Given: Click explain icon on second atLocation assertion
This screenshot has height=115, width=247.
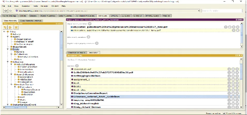Looking at the screenshot, I should coord(234,30).
